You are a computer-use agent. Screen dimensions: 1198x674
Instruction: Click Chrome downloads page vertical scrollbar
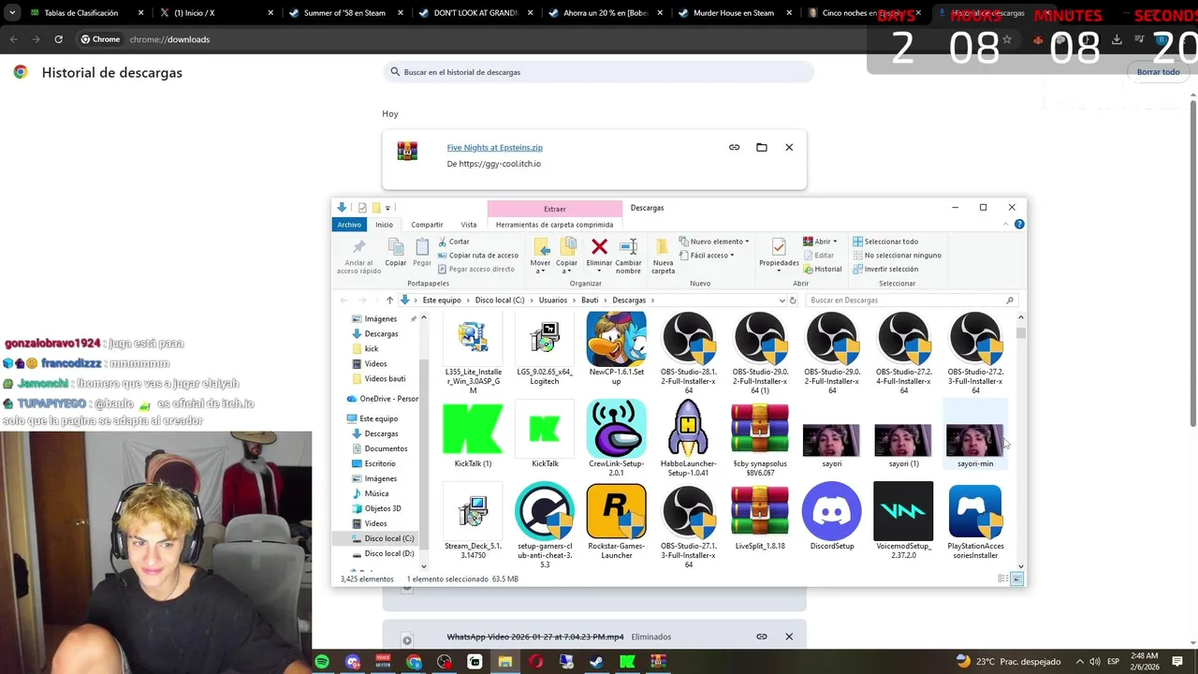click(1191, 262)
